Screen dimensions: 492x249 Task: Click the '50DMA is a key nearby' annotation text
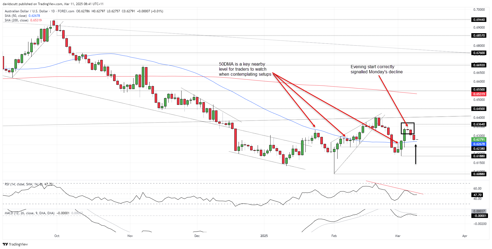coord(245,69)
